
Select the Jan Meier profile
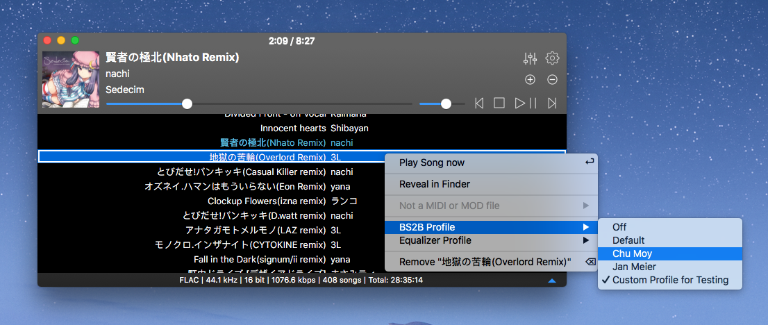[x=670, y=267]
